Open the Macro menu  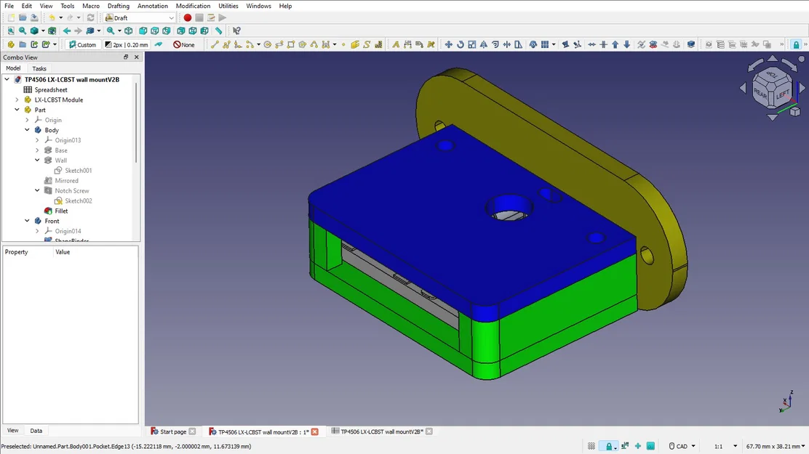(x=91, y=6)
